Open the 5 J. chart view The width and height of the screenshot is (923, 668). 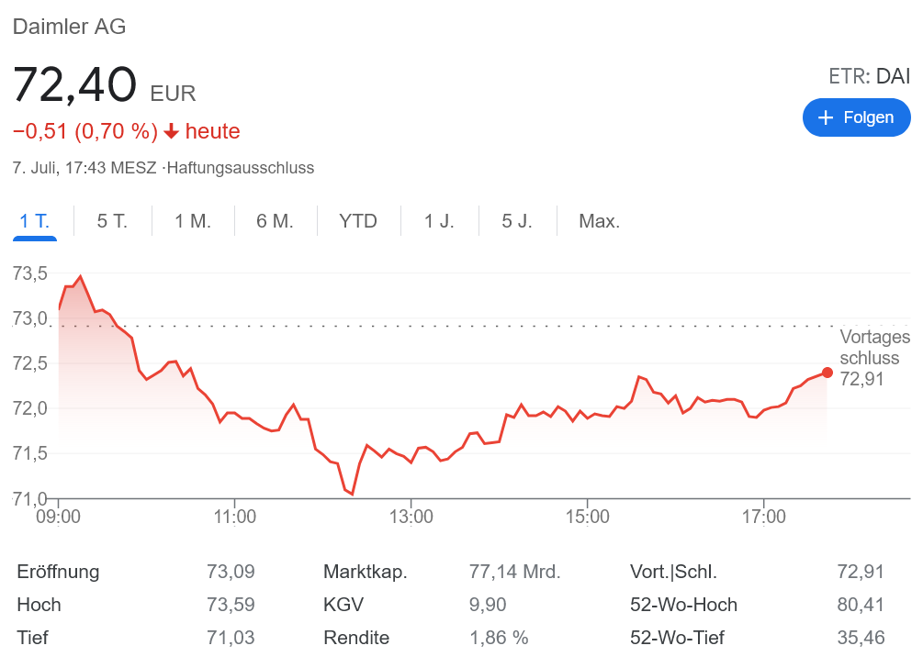coord(517,221)
